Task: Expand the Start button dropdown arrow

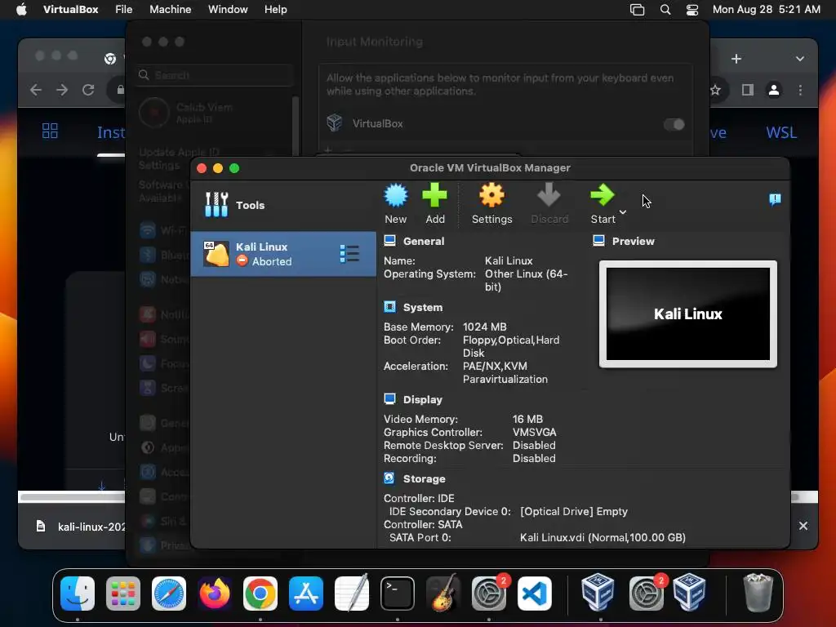Action: (623, 212)
